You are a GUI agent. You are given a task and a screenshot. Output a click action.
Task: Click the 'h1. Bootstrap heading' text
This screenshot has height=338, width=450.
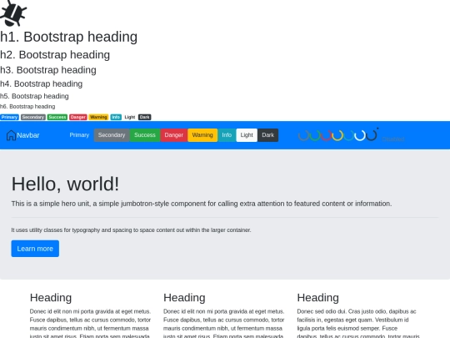69,37
